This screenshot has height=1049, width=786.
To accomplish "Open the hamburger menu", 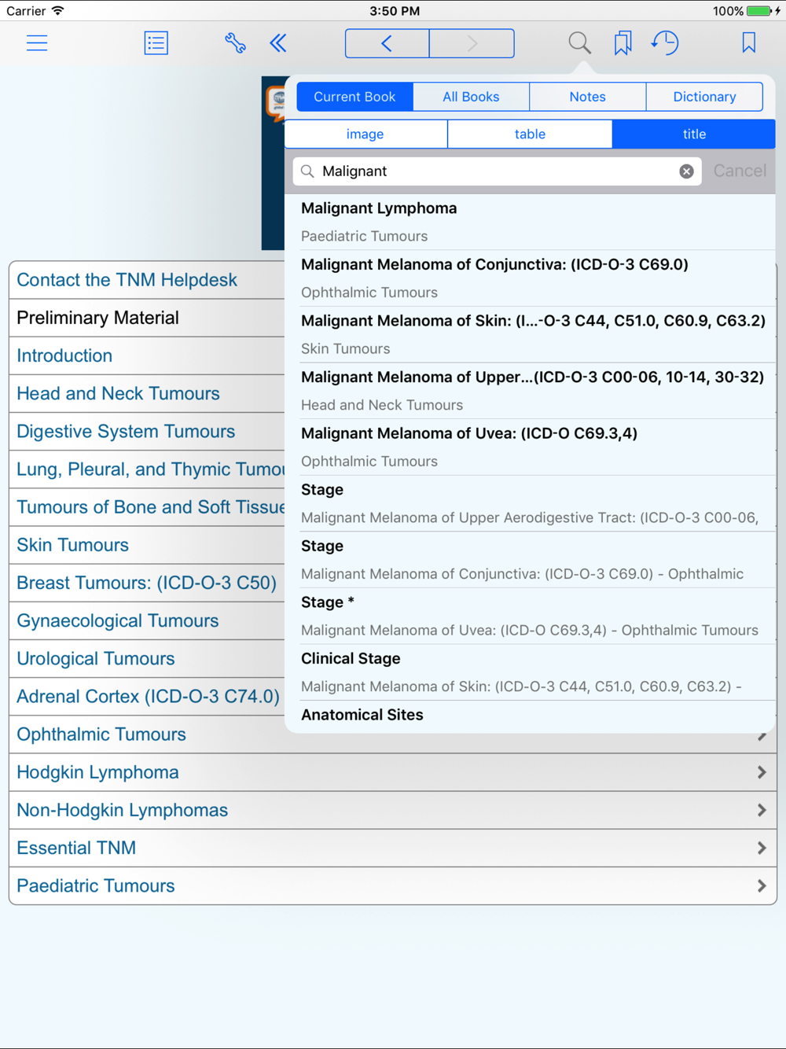I will coord(37,43).
